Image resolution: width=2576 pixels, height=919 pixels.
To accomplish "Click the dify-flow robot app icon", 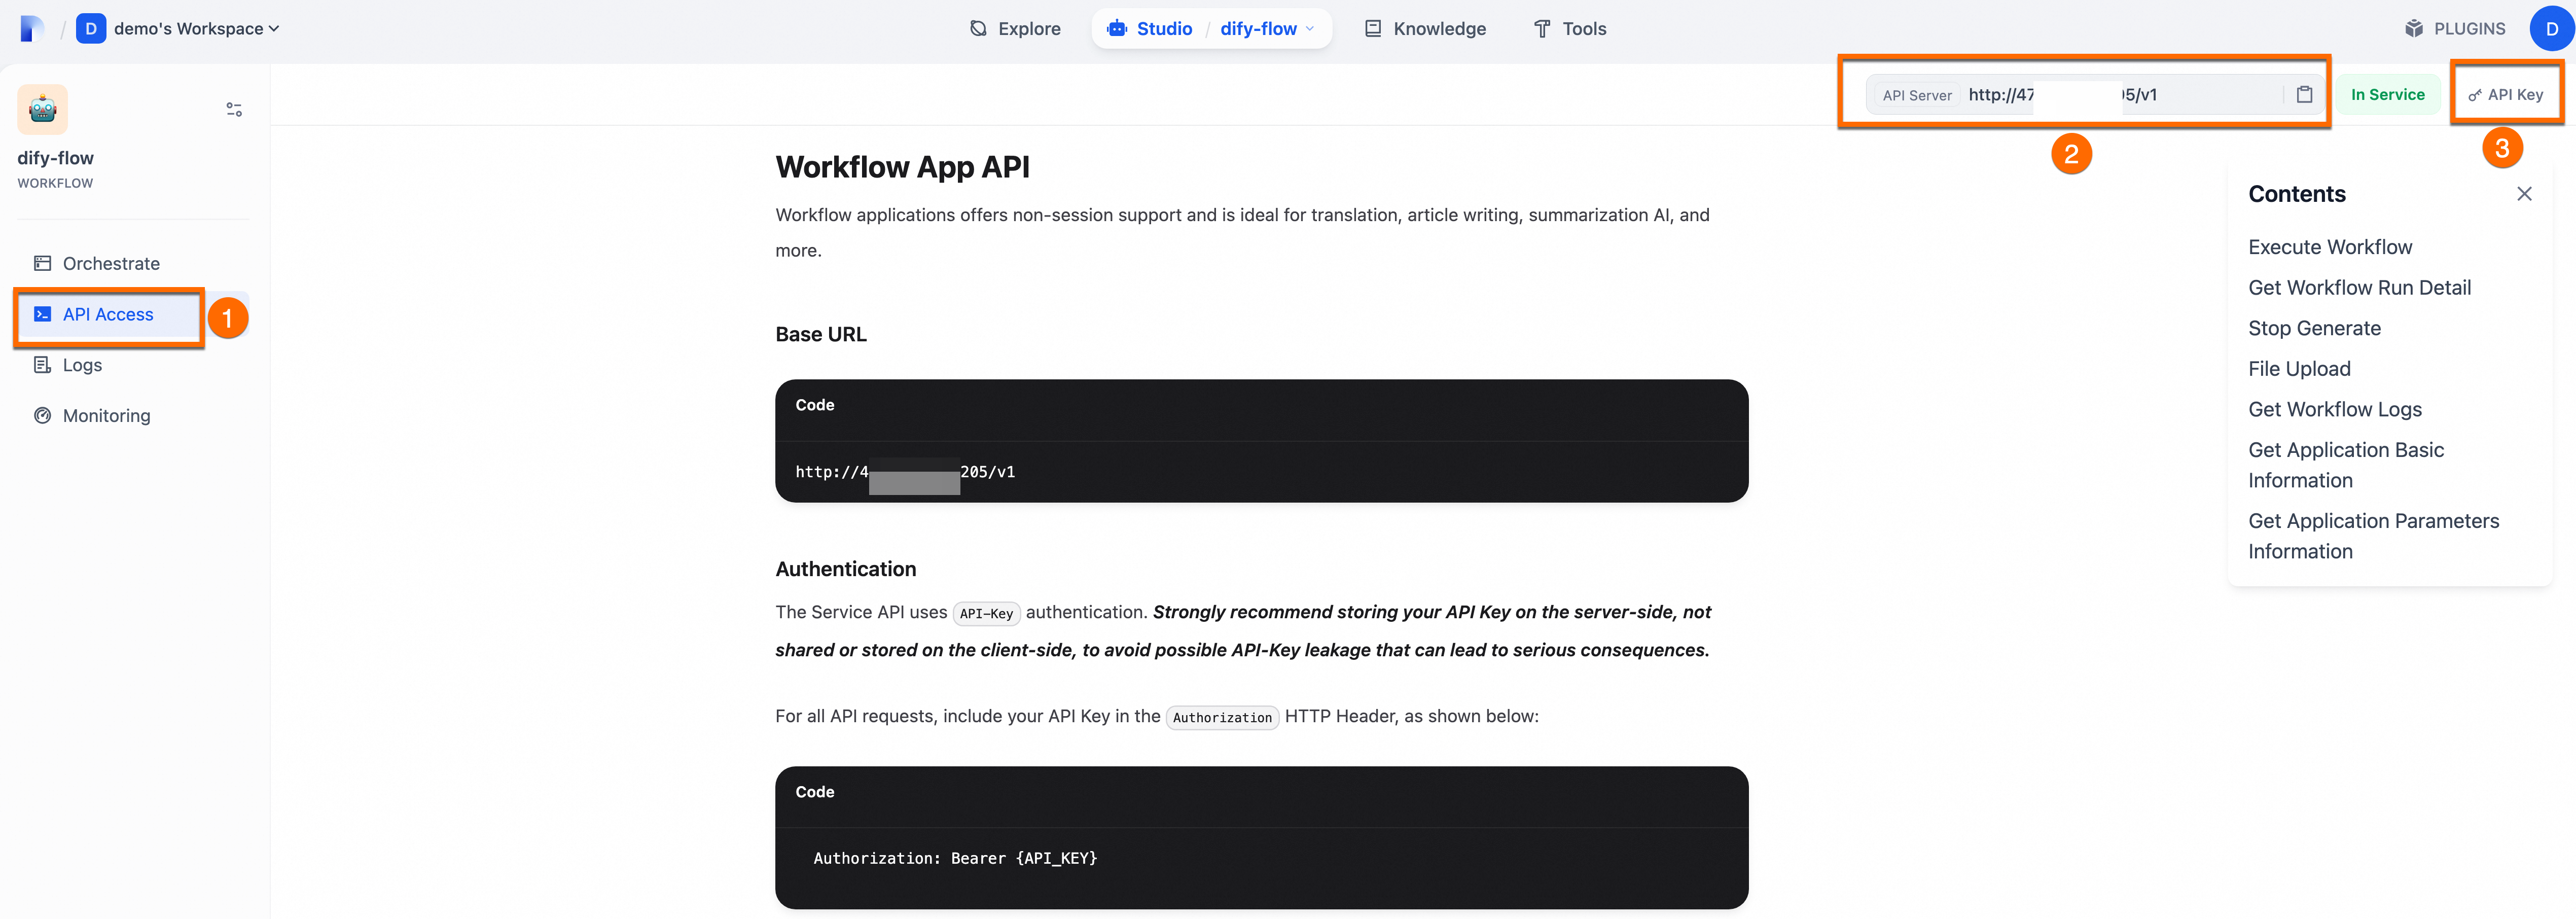I will point(42,109).
